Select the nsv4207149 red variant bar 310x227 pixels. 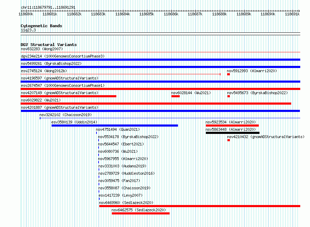tap(68, 96)
